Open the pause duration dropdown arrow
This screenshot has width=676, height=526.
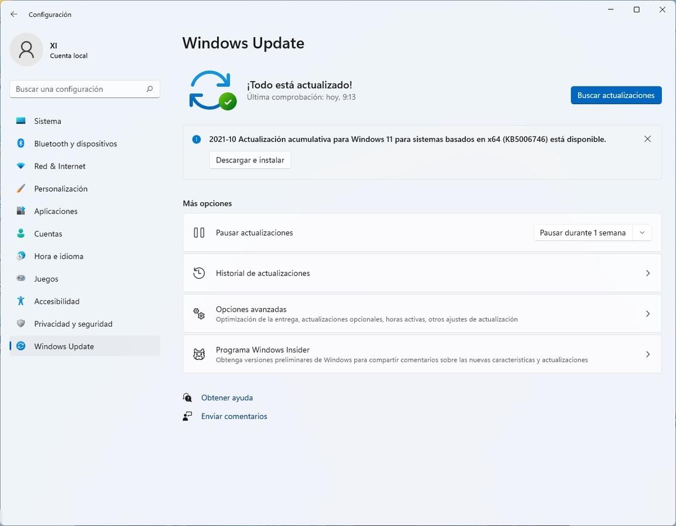(x=642, y=233)
